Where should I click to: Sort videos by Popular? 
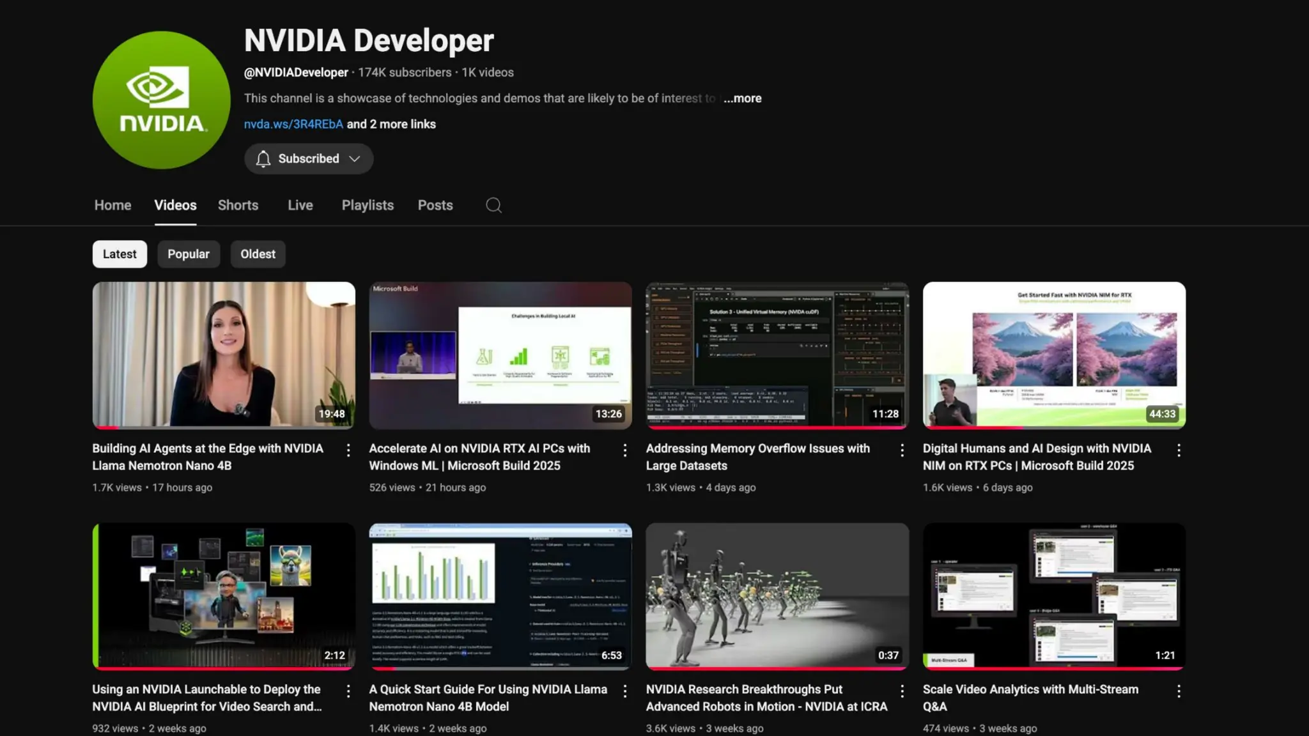pyautogui.click(x=188, y=254)
